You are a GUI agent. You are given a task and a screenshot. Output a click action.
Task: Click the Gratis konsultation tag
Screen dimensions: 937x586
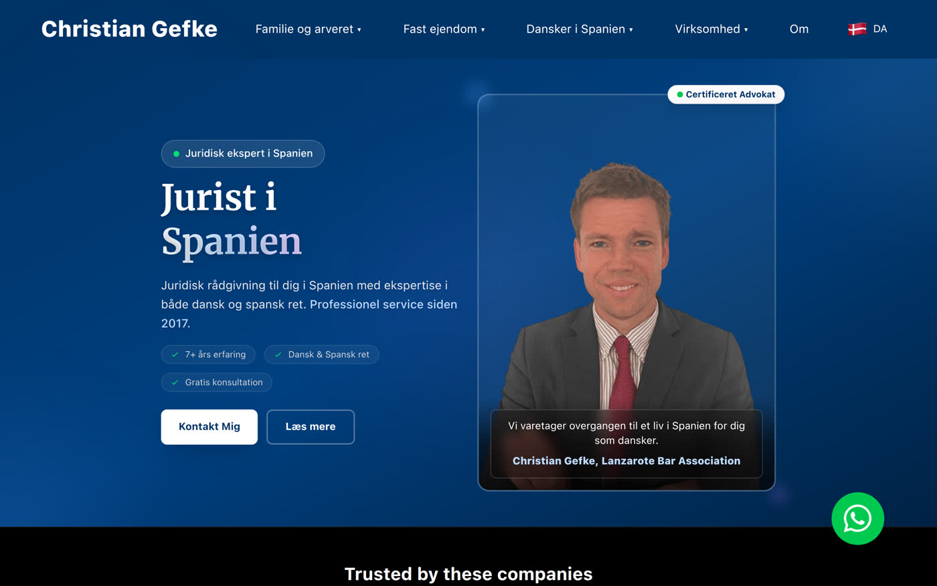217,383
